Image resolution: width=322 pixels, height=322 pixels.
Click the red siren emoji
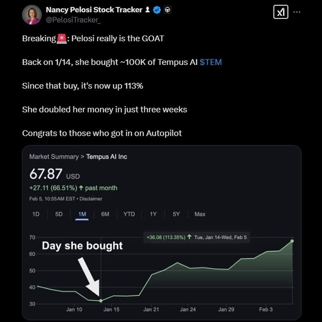click(x=61, y=39)
